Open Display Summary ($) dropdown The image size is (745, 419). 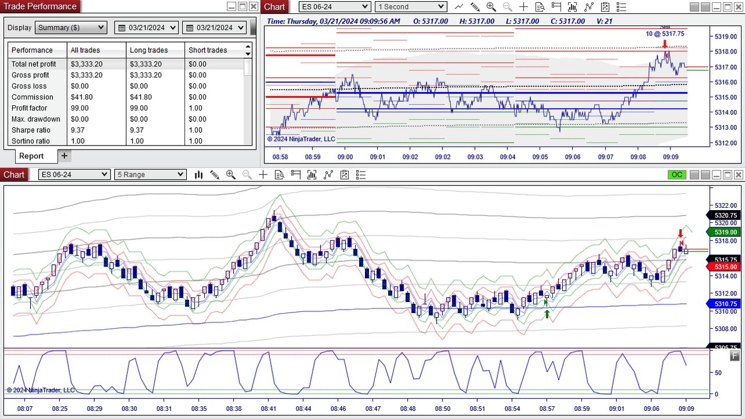(x=71, y=27)
